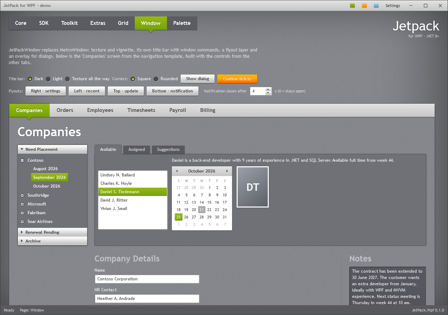The height and width of the screenshot is (315, 448).
Task: Open the Palette tab
Action: [182, 23]
